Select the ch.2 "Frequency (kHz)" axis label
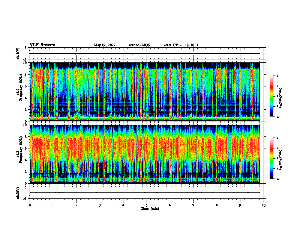This screenshot has height=230, width=297. [x=21, y=150]
